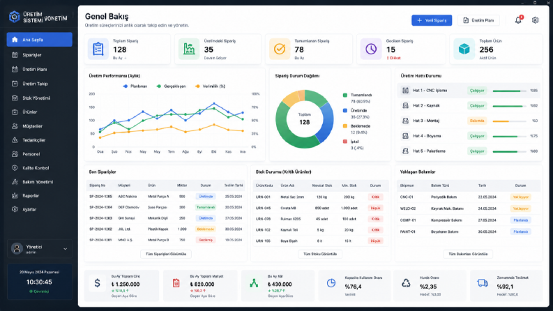
Task: Click the dollar sign revenue icon
Action: [x=98, y=283]
